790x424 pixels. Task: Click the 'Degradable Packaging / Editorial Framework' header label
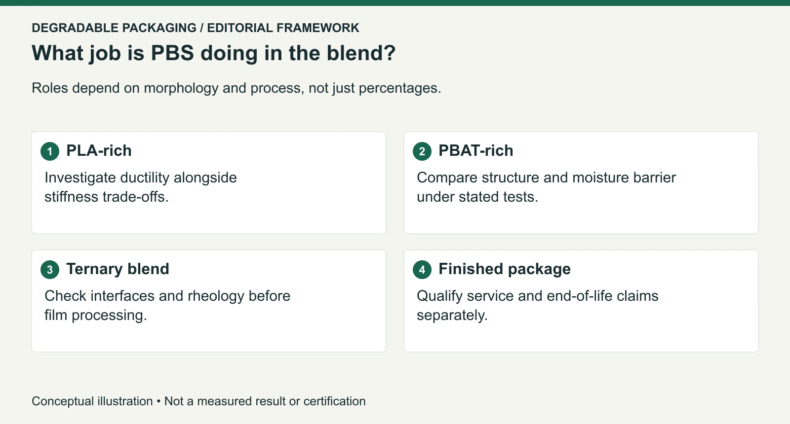(x=196, y=28)
